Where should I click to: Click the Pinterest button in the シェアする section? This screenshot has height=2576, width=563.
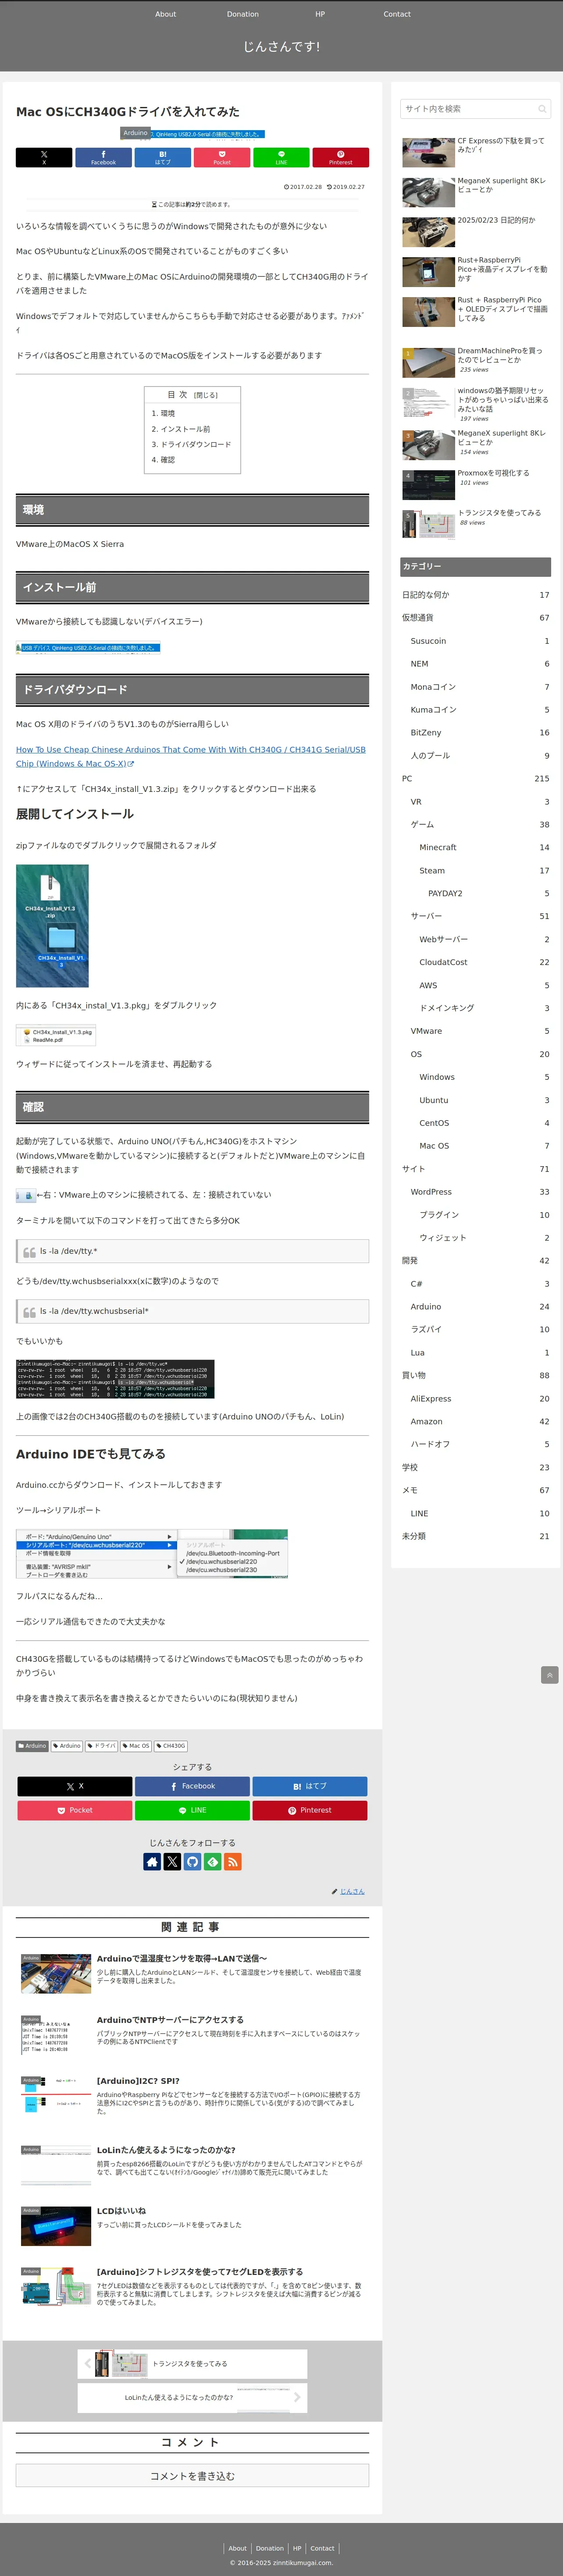point(310,1810)
